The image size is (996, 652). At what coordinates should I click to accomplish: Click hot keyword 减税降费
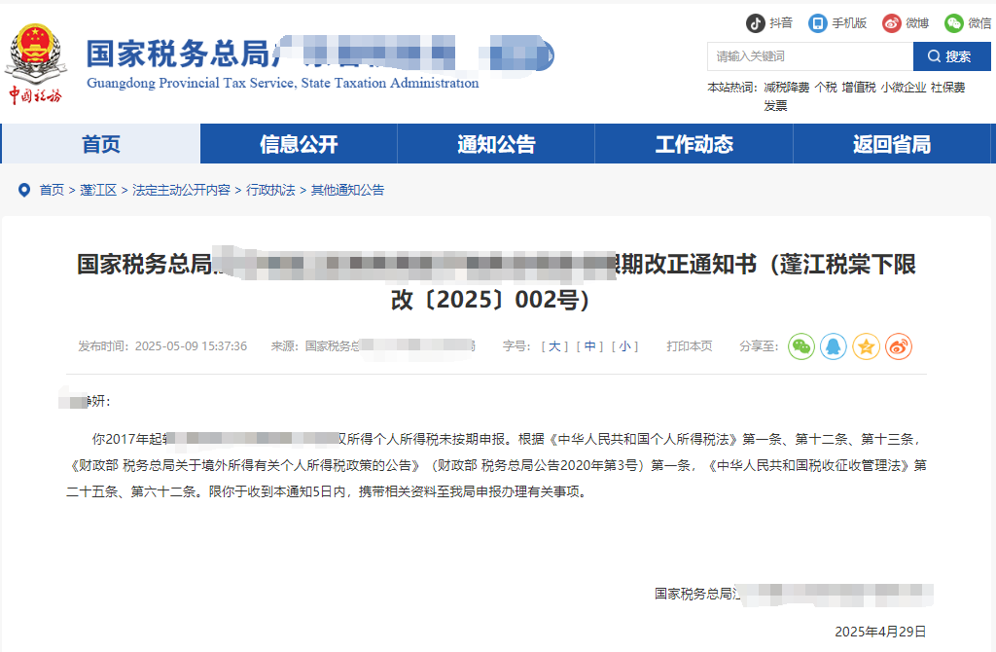(x=786, y=87)
